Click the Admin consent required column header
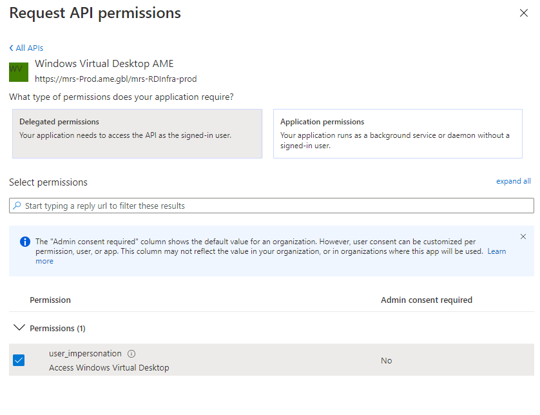The height and width of the screenshot is (415, 540). (x=426, y=300)
